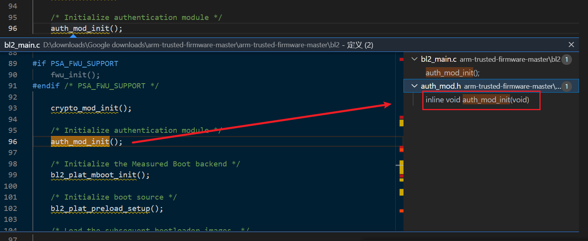Screen dimensions: 588x241
Task: Select the inline void auth_mod_init(void) definition
Action: point(477,100)
